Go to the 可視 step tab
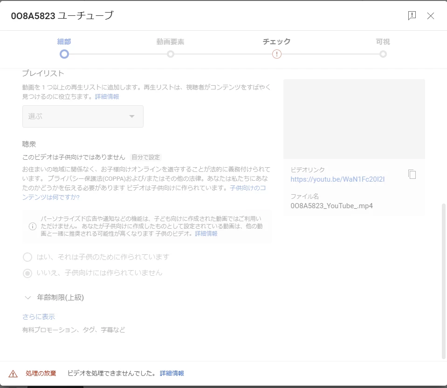 383,41
